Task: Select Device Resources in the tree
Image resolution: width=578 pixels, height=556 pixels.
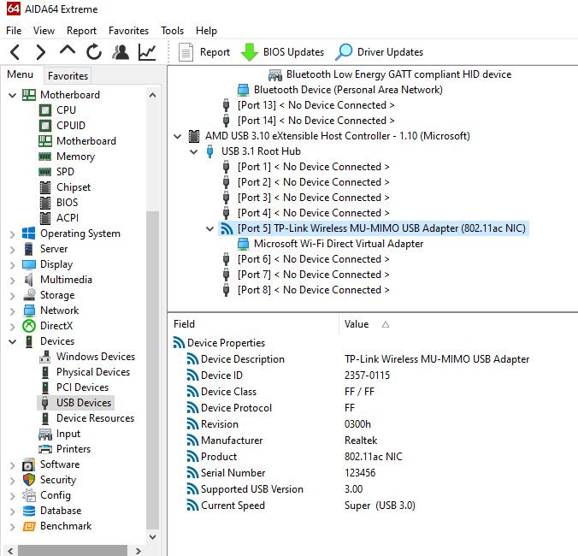Action: [x=95, y=418]
